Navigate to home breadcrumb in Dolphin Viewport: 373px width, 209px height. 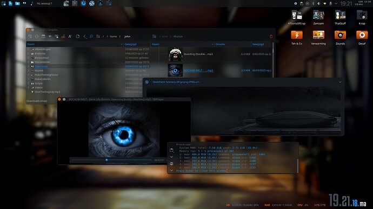coord(113,37)
